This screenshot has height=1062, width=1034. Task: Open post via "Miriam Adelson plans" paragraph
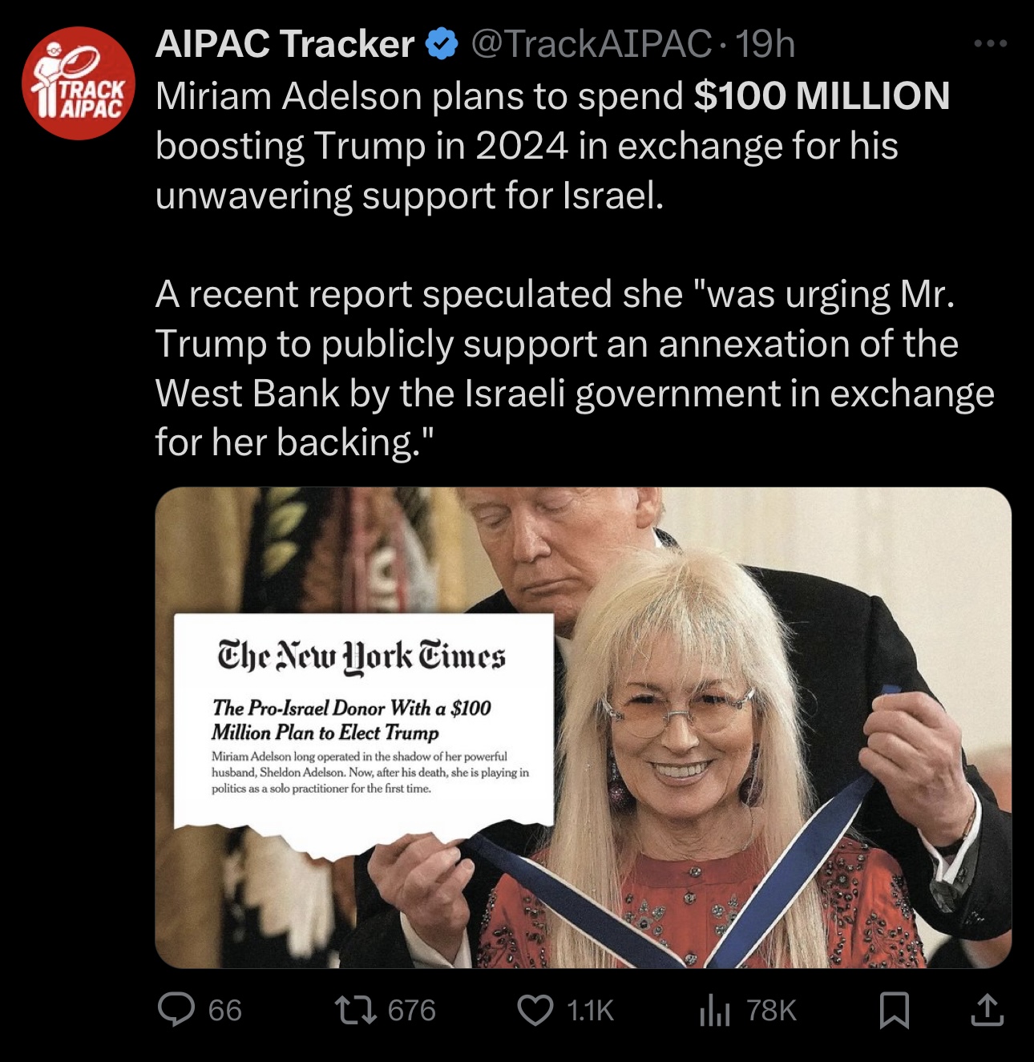click(x=553, y=146)
